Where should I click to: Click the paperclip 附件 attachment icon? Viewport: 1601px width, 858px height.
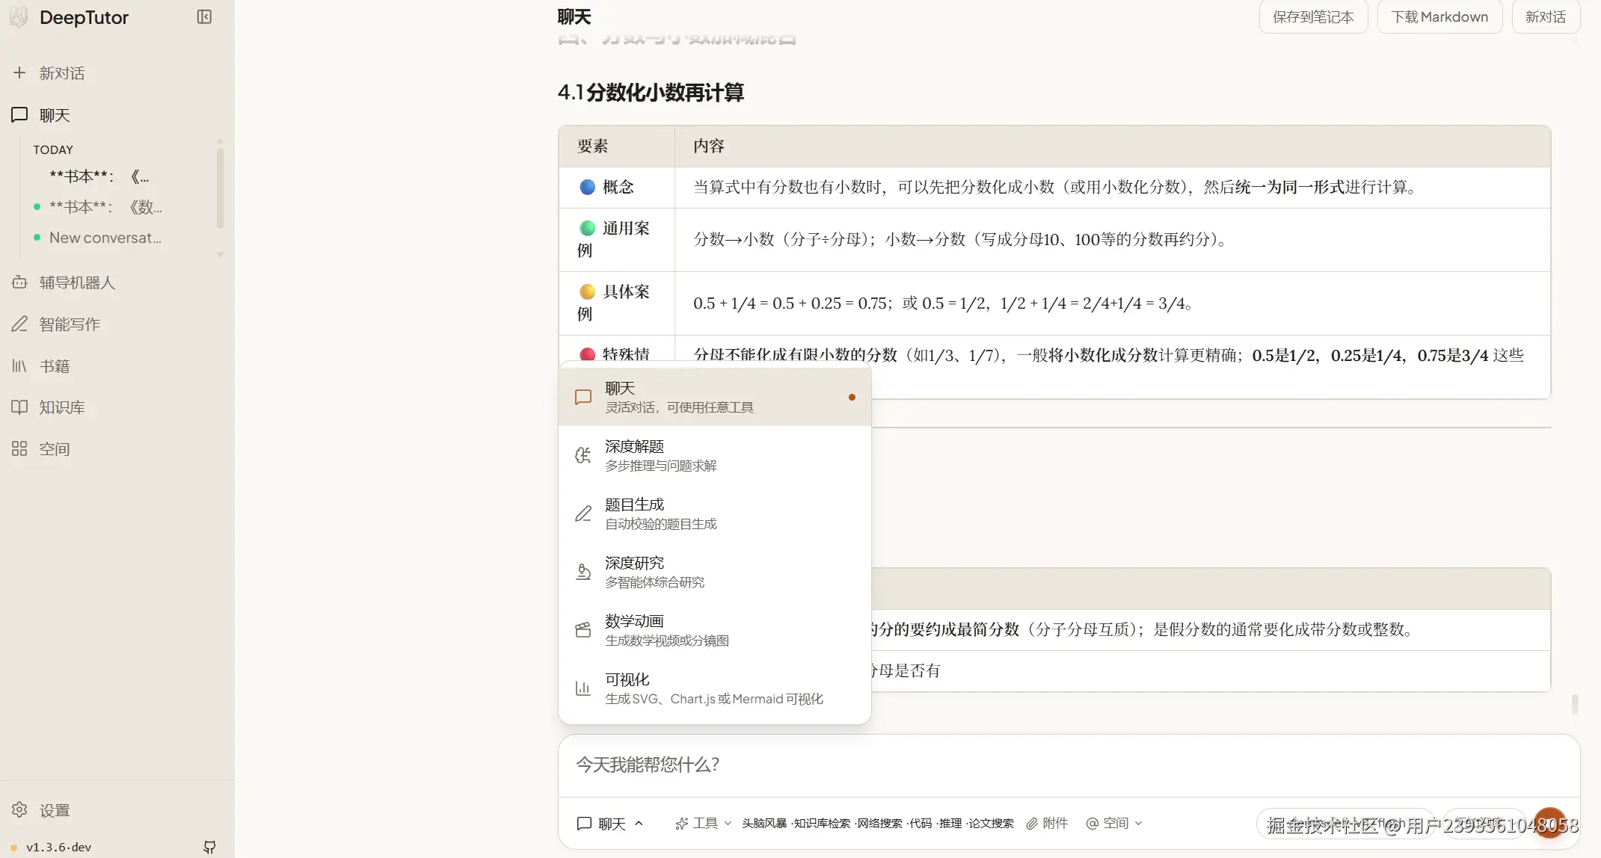click(x=1032, y=823)
